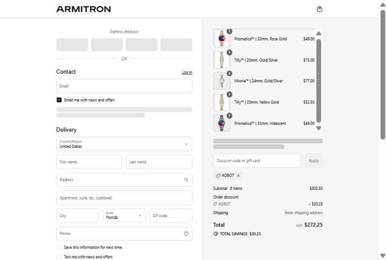The height and width of the screenshot is (260, 387).
Task: Click Enter shipping address text
Action: pyautogui.click(x=304, y=213)
